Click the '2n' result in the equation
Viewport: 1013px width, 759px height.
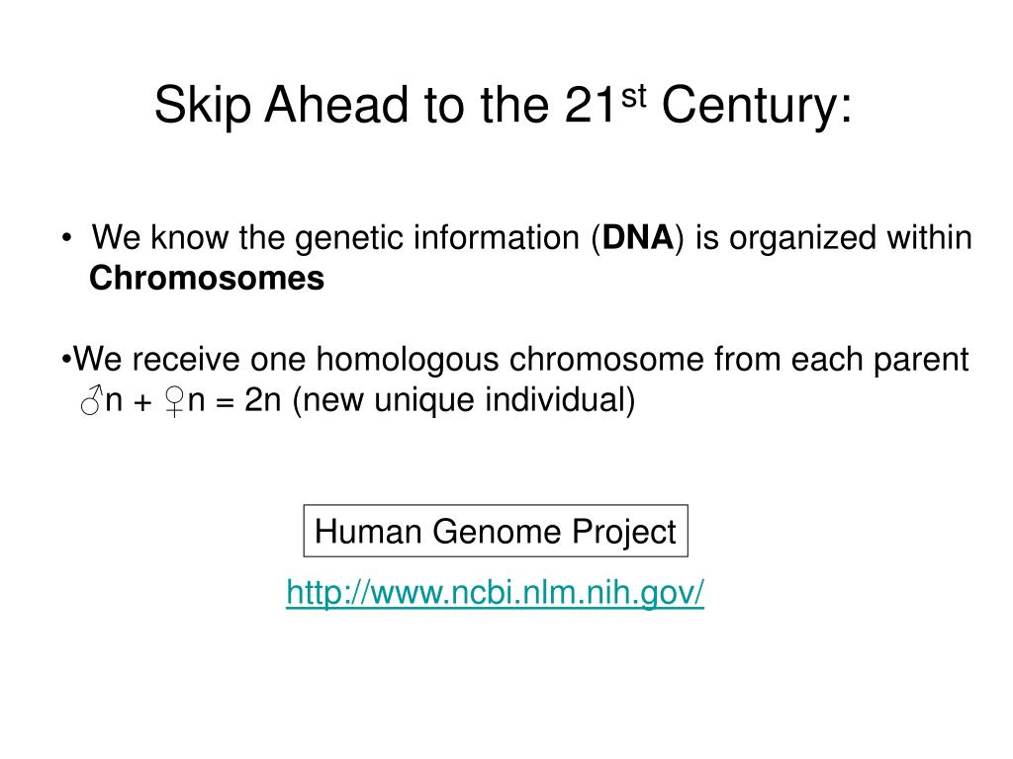pos(263,400)
